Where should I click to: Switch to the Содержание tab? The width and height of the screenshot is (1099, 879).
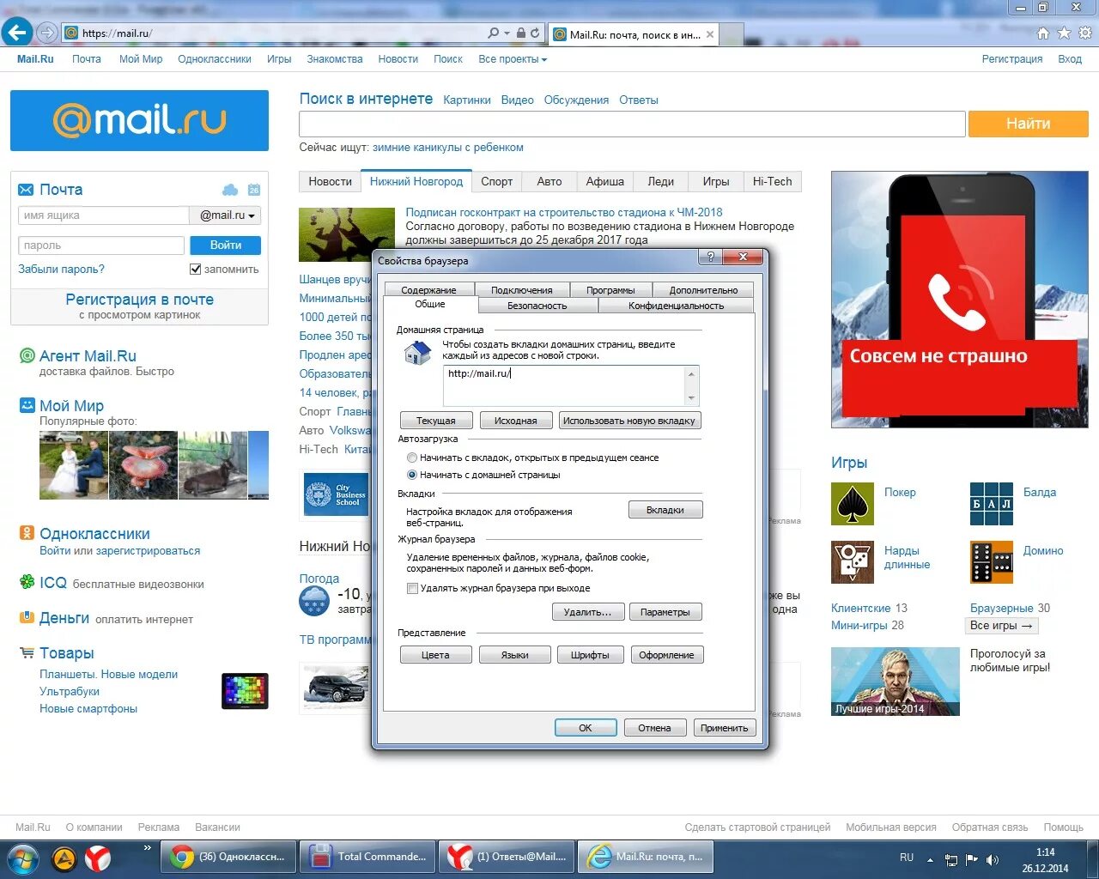click(x=428, y=290)
